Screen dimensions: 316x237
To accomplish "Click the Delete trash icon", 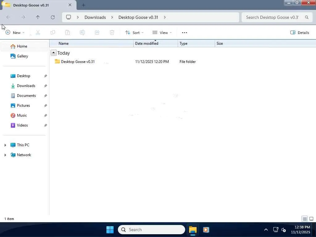I will (112, 32).
